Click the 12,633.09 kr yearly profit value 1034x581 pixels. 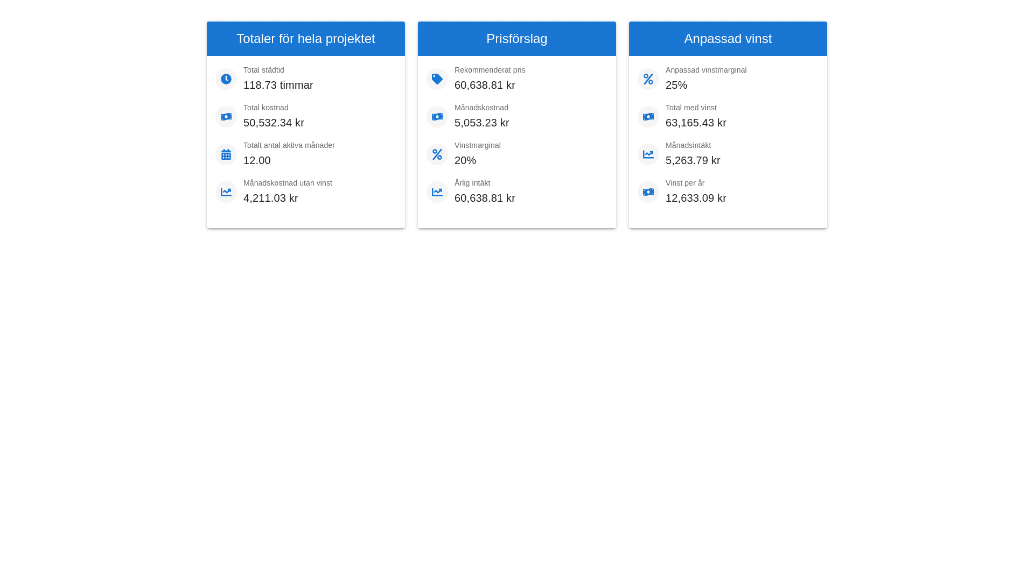coord(696,198)
